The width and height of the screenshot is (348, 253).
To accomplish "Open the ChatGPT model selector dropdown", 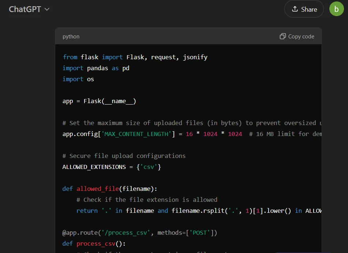I will 29,9.
